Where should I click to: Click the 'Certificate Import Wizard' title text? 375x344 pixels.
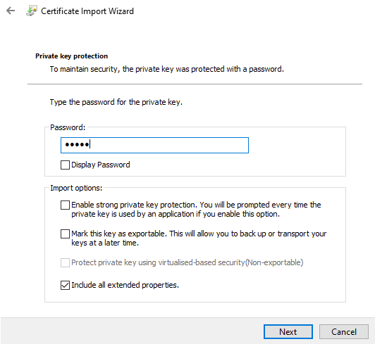(87, 11)
